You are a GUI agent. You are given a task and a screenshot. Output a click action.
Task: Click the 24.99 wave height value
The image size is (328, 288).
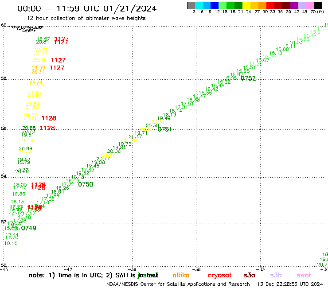click(x=38, y=67)
